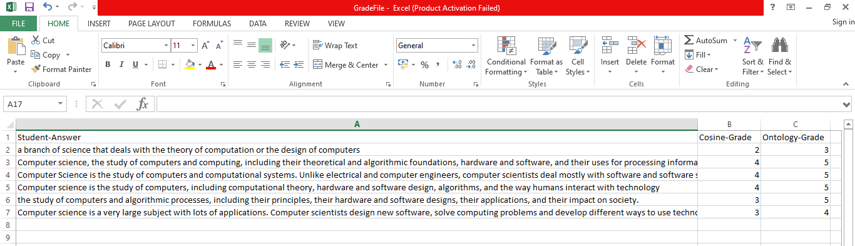This screenshot has width=855, height=246.
Task: Switch to INSERT ribbon tab
Action: tap(99, 23)
